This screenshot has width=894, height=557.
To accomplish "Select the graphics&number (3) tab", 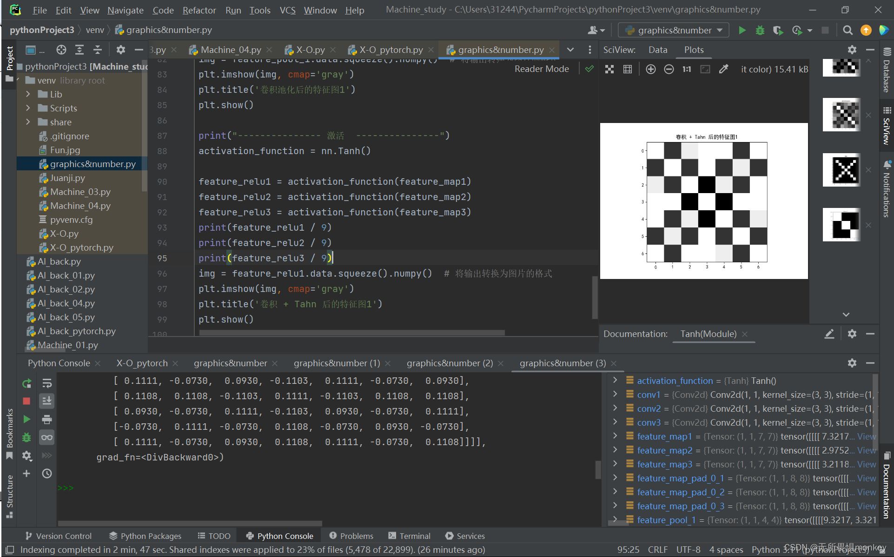I will point(562,363).
